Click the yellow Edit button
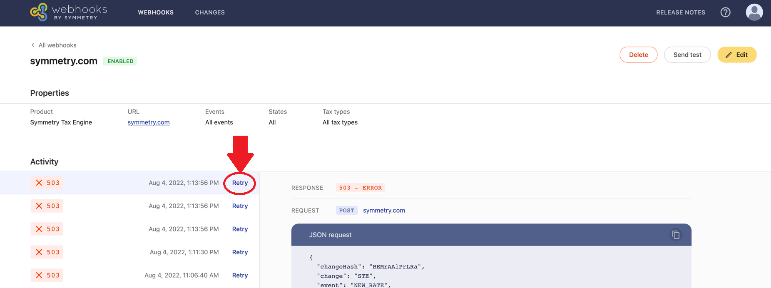771x288 pixels. [737, 55]
